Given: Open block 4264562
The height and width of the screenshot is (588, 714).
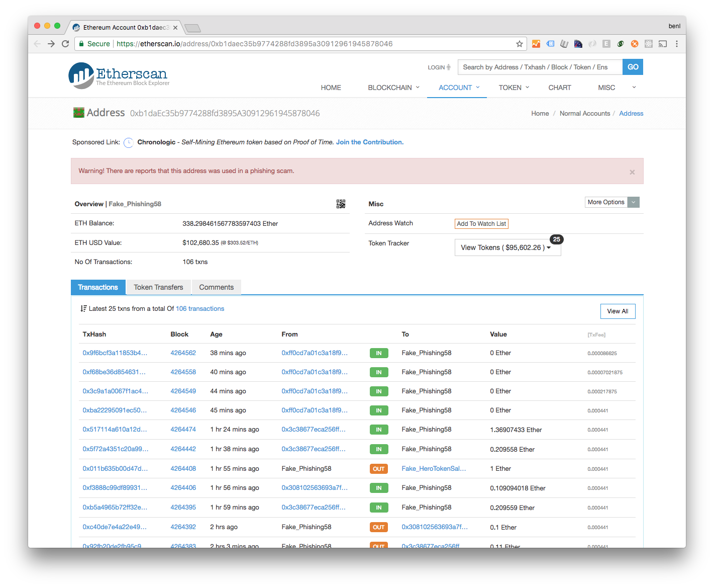Looking at the screenshot, I should pos(183,353).
